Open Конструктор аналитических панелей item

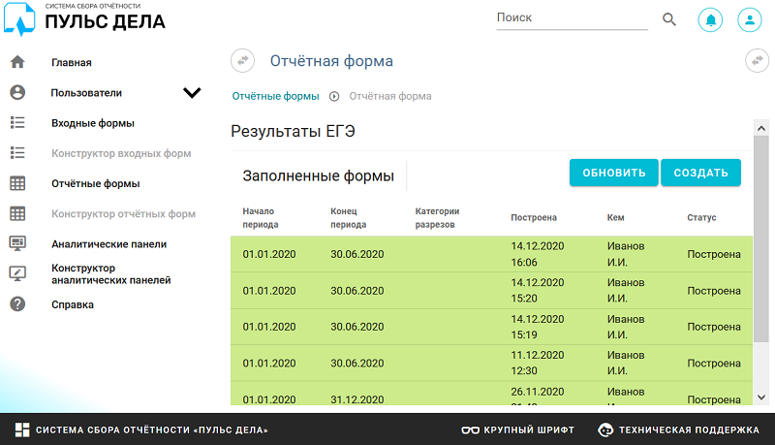coord(110,274)
